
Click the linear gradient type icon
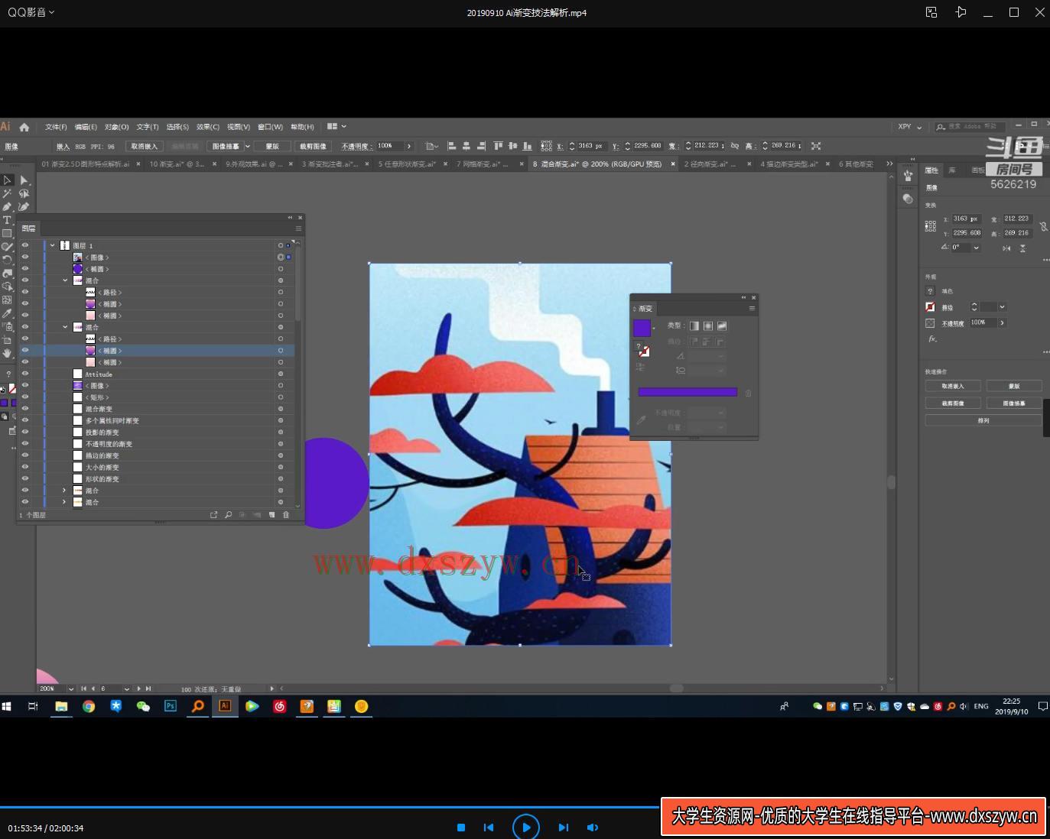point(694,326)
